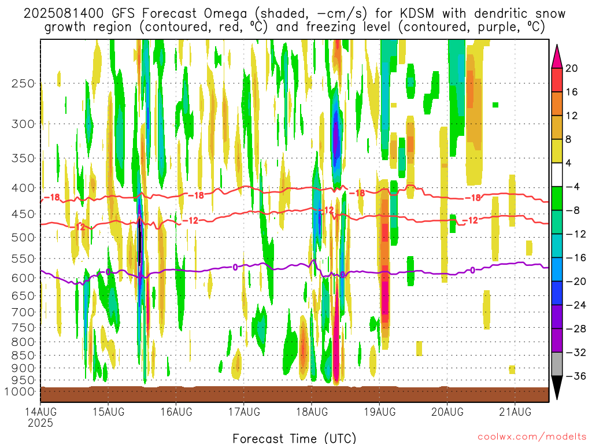Click the 950 pressure level label

coord(23,380)
